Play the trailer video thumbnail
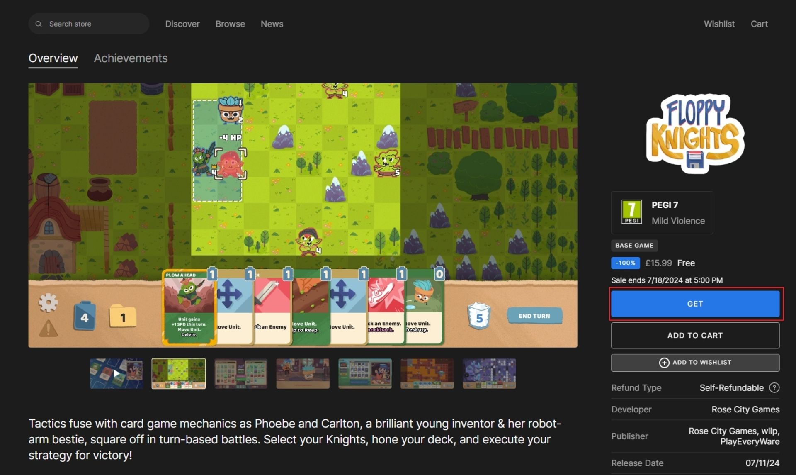The image size is (796, 475). tap(116, 373)
